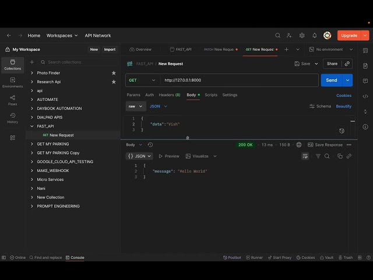Open the Save options dropdown arrow

(316, 64)
